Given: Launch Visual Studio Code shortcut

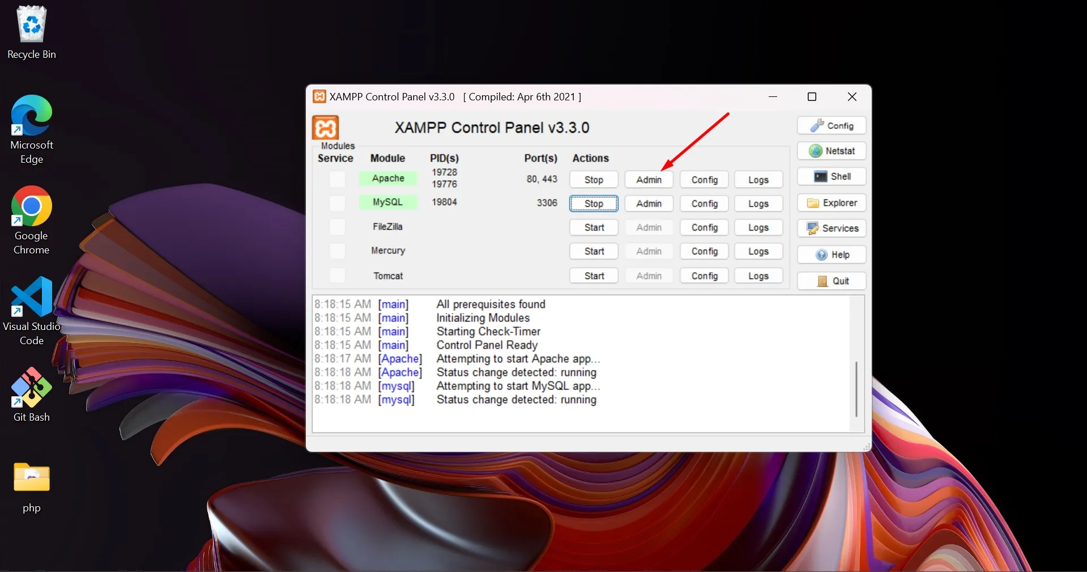Looking at the screenshot, I should click(32, 311).
